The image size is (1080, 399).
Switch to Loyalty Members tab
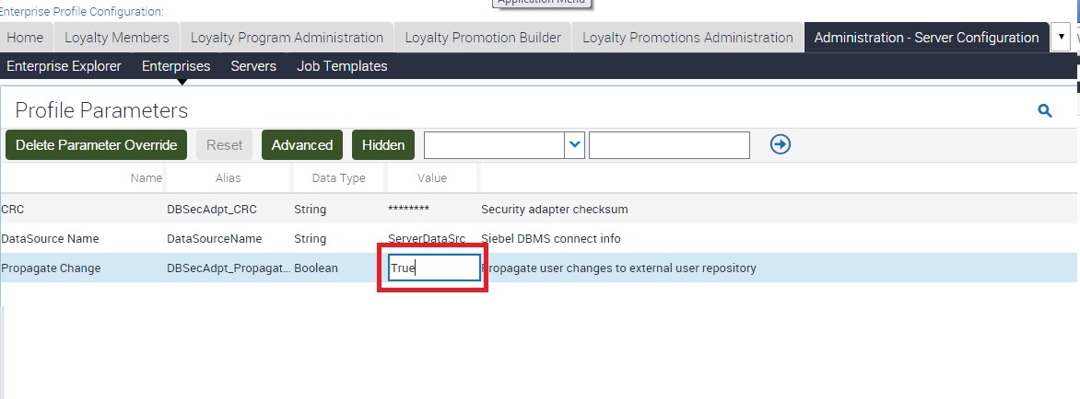coord(116,38)
